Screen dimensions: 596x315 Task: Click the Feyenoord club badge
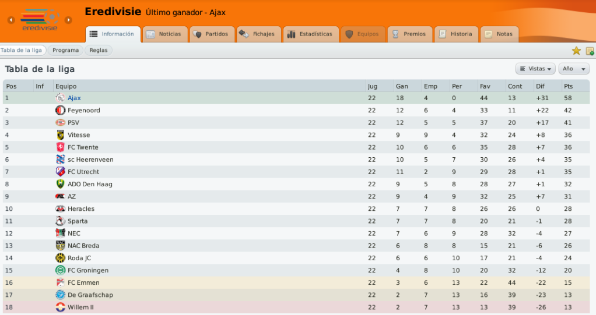pos(60,111)
